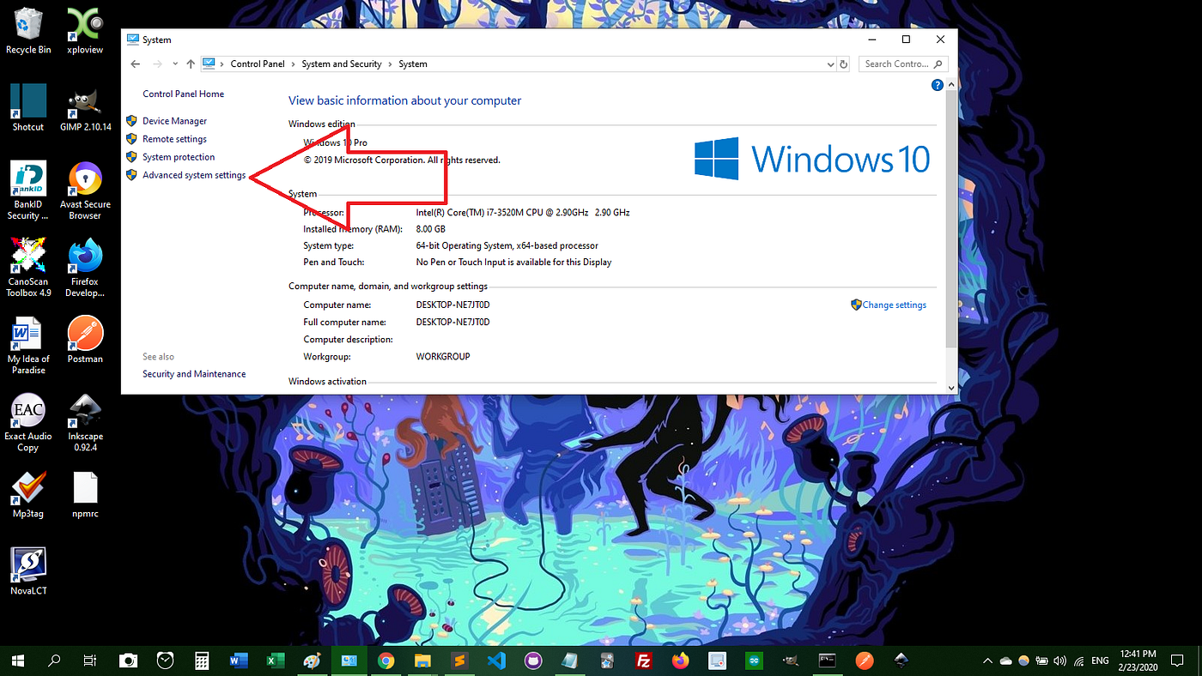Screen dimensions: 1202x676
Task: Select the Shotcut desktop icon
Action: (x=28, y=107)
